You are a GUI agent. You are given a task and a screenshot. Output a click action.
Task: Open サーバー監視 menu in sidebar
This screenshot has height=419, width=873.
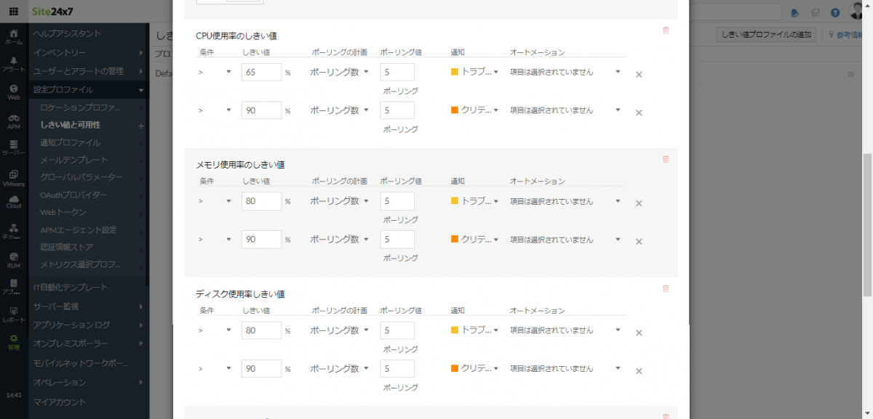click(x=88, y=306)
